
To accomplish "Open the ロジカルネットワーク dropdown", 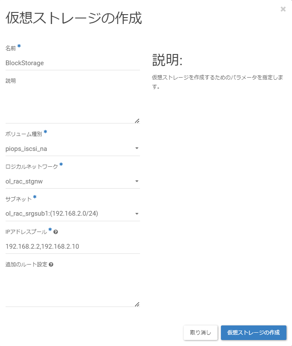I will 73,181.
